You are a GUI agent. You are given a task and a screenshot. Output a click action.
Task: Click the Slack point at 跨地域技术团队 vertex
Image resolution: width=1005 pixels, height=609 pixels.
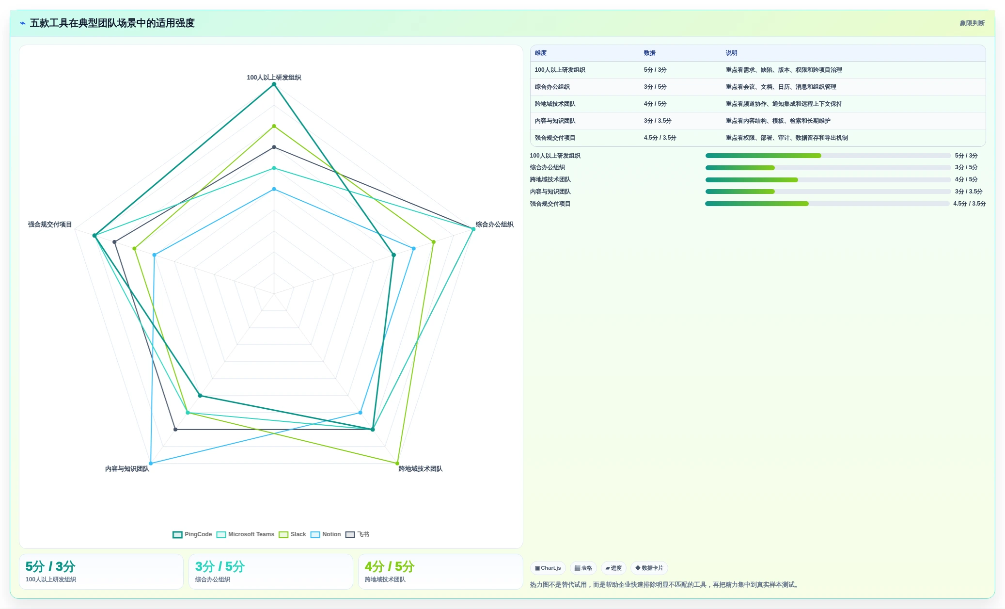coord(397,464)
